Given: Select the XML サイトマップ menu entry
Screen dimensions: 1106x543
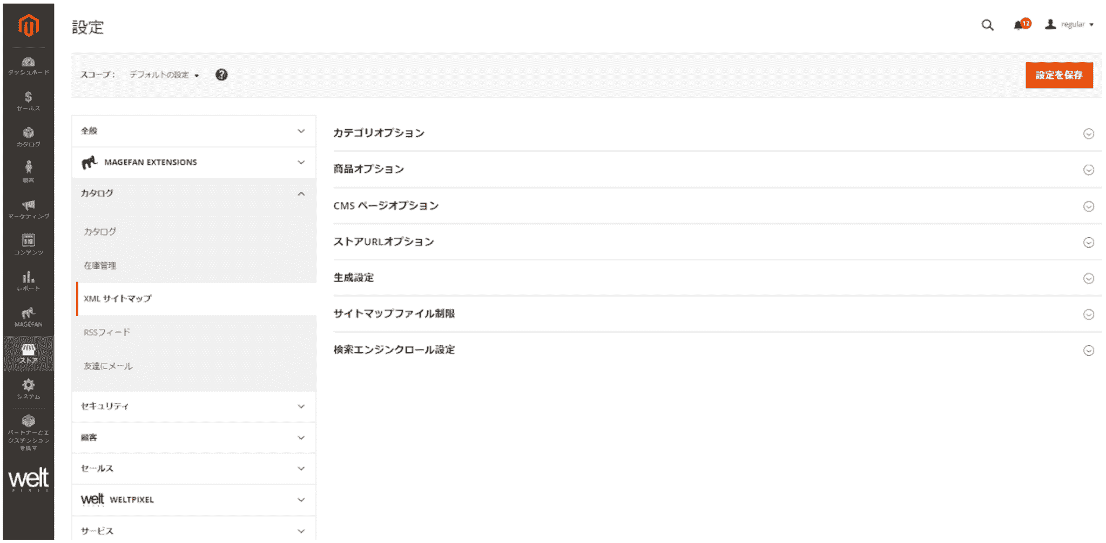Looking at the screenshot, I should [118, 298].
